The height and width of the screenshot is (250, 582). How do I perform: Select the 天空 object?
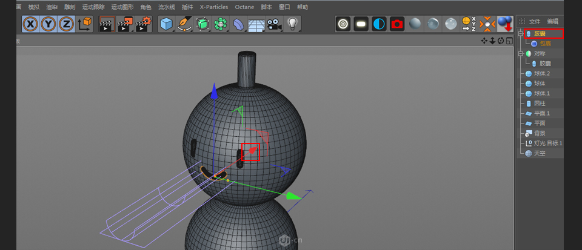pyautogui.click(x=540, y=153)
